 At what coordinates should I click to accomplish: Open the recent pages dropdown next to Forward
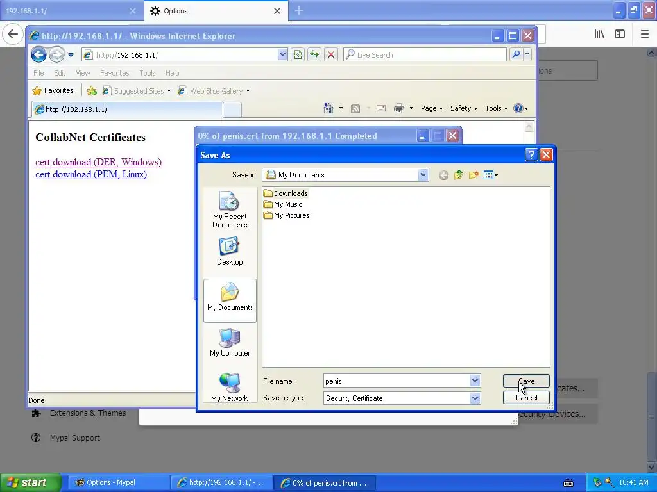coord(71,55)
